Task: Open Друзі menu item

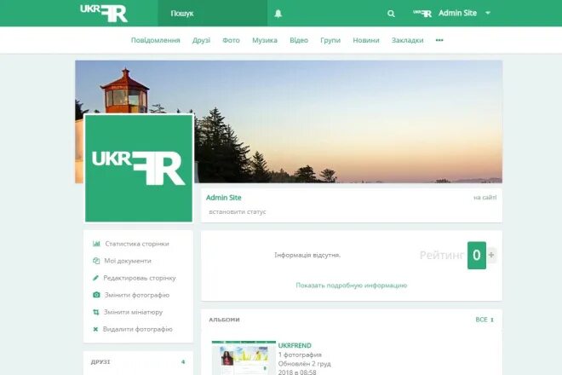Action: pyautogui.click(x=201, y=40)
